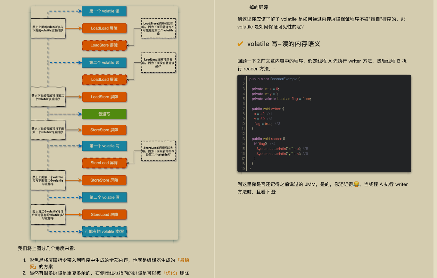Image resolution: width=437 pixels, height=278 pixels.
Task: Click the note "防止第二个volatile写与后面可能有的volatile读/写重排序"
Action: (x=48, y=214)
